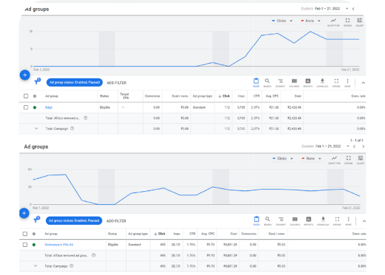
Task: Collapse the upper chart with the caret
Action: (x=363, y=83)
